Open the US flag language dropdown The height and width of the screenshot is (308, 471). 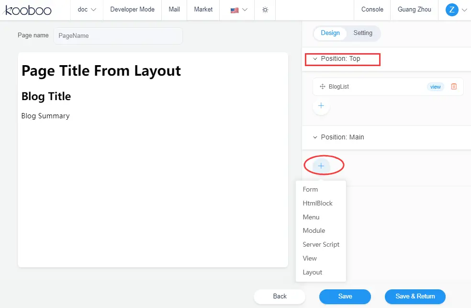point(239,10)
